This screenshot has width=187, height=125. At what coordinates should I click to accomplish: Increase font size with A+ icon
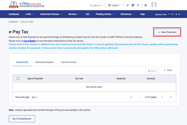point(138,5)
